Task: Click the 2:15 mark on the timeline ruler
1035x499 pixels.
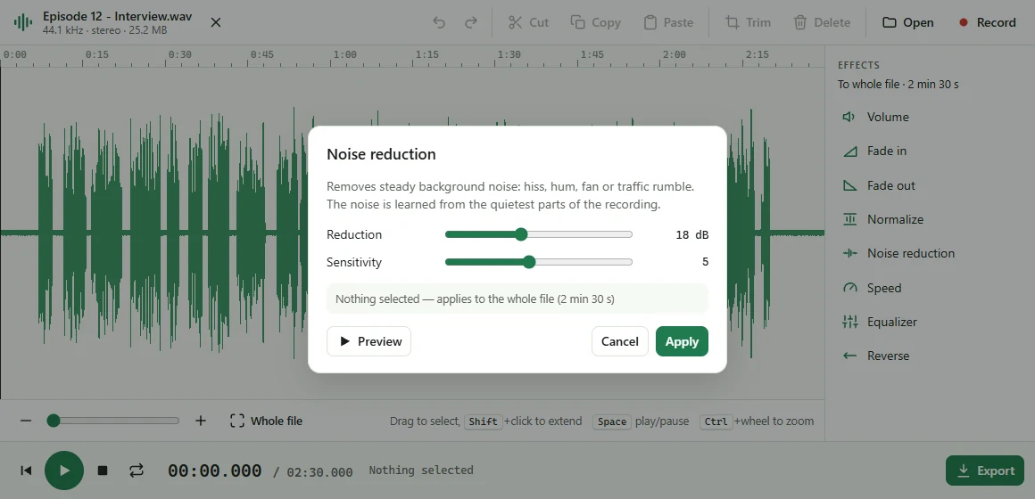Action: (x=758, y=54)
